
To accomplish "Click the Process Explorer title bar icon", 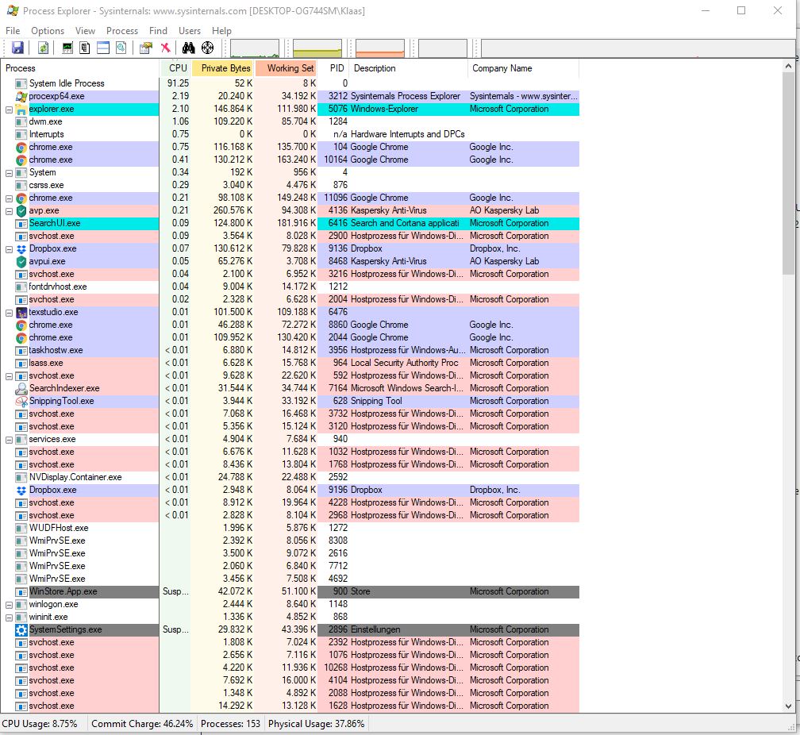I will (13, 11).
